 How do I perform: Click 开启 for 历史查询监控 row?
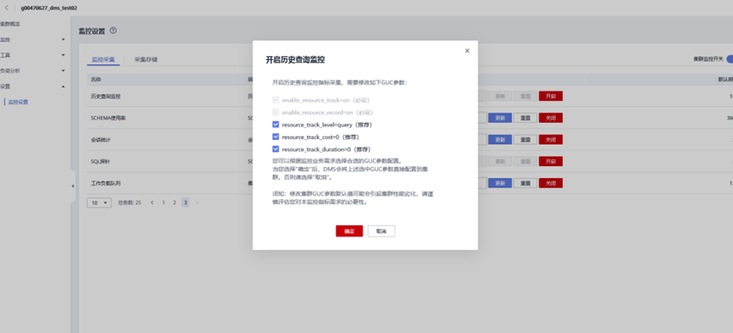tap(551, 96)
